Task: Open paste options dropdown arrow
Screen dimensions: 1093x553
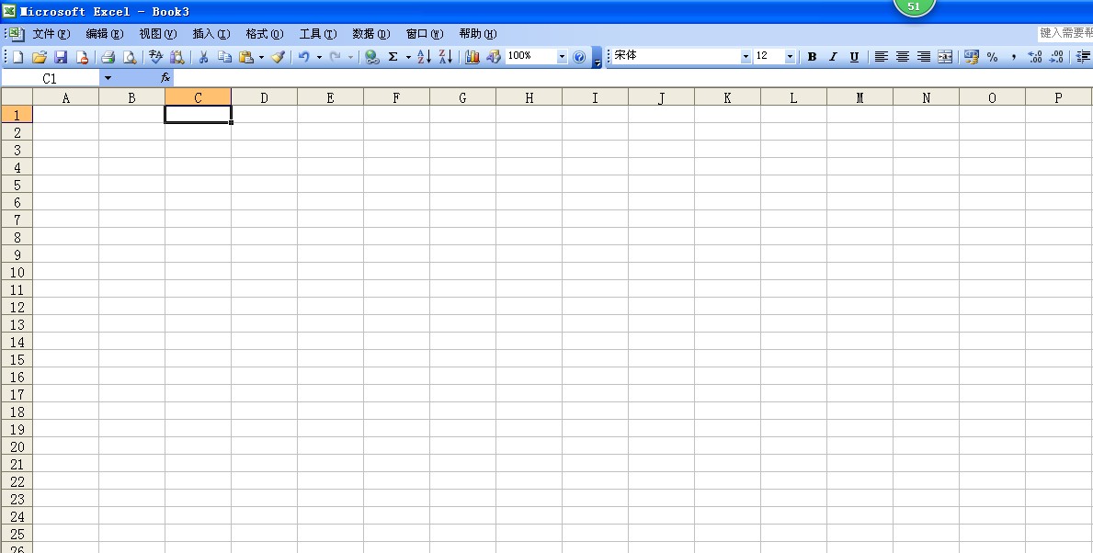Action: pyautogui.click(x=261, y=57)
